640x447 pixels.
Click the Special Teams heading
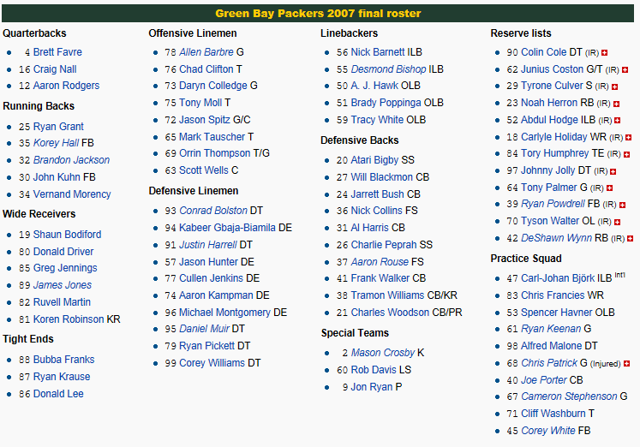pos(355,333)
